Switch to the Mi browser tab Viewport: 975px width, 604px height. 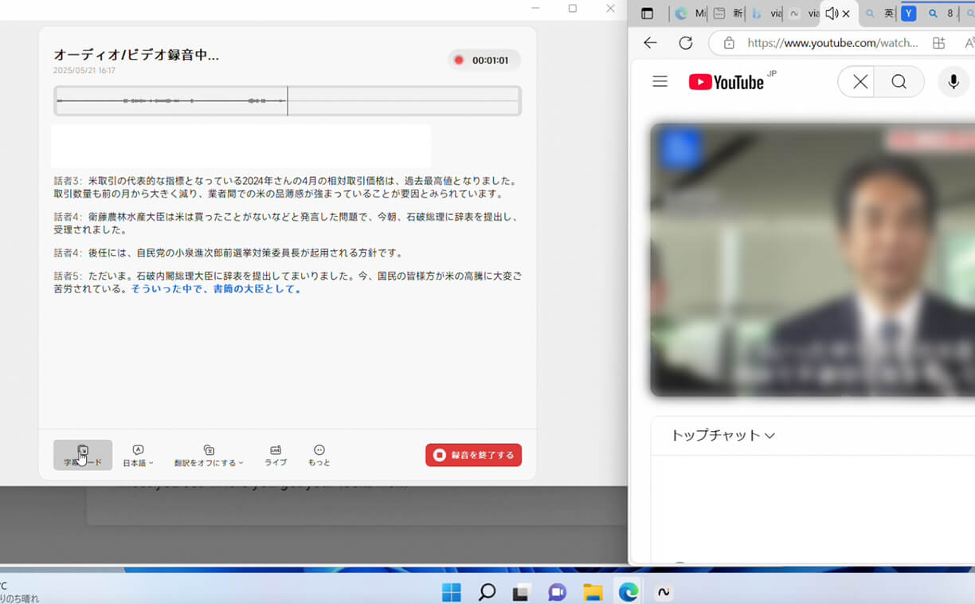click(x=690, y=14)
